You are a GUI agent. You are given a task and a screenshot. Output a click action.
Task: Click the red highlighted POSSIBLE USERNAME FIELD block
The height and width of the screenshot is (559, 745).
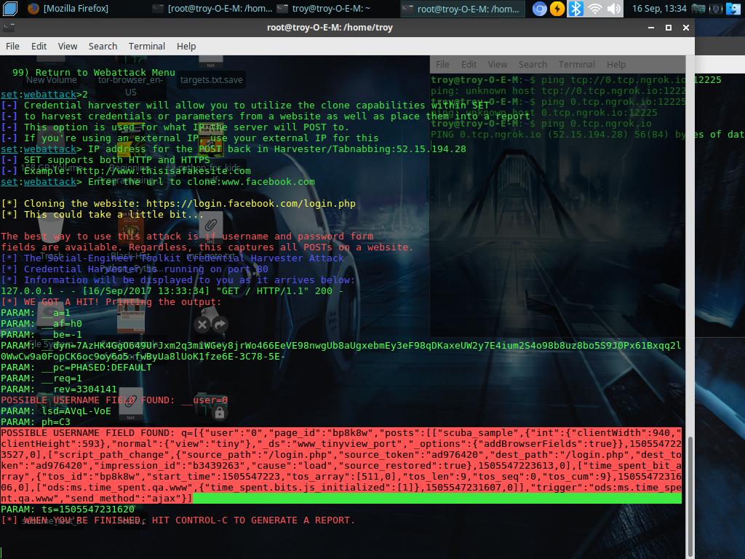coord(341,466)
